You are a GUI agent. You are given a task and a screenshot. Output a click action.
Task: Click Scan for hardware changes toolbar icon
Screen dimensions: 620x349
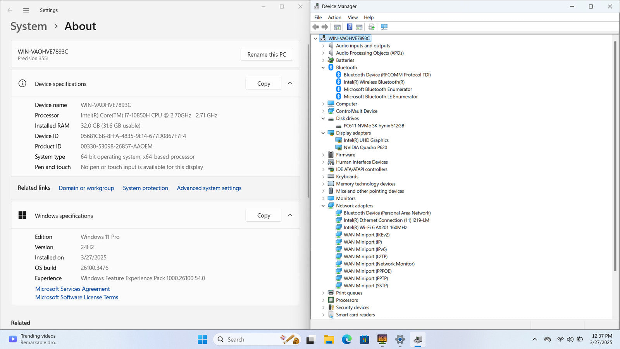[384, 27]
